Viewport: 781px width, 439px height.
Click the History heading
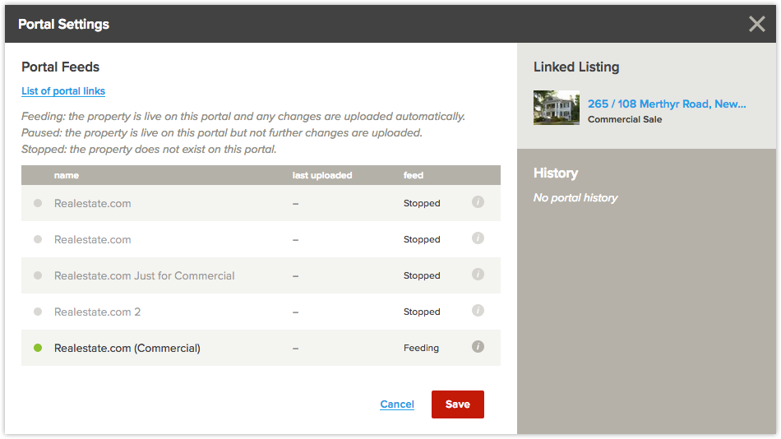pyautogui.click(x=556, y=173)
